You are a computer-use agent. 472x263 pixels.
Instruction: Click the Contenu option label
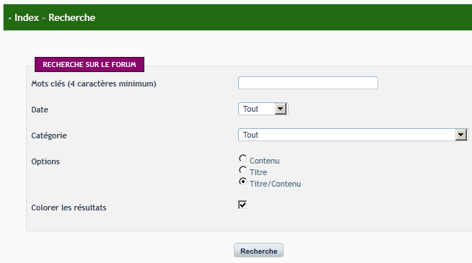[264, 161]
